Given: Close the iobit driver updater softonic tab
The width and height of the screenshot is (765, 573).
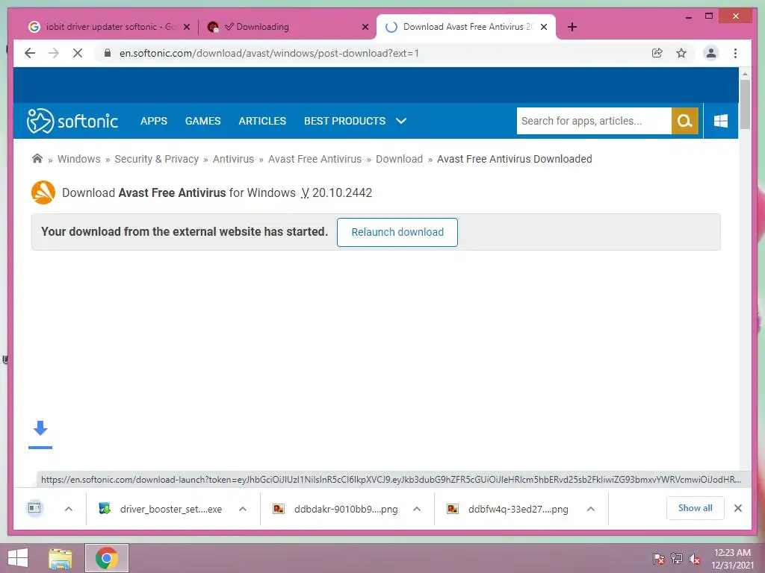Looking at the screenshot, I should click(x=186, y=27).
